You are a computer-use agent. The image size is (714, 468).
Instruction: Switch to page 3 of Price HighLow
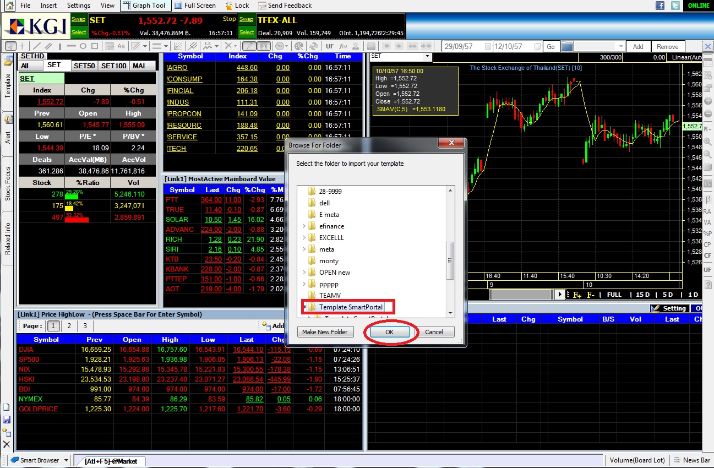85,326
